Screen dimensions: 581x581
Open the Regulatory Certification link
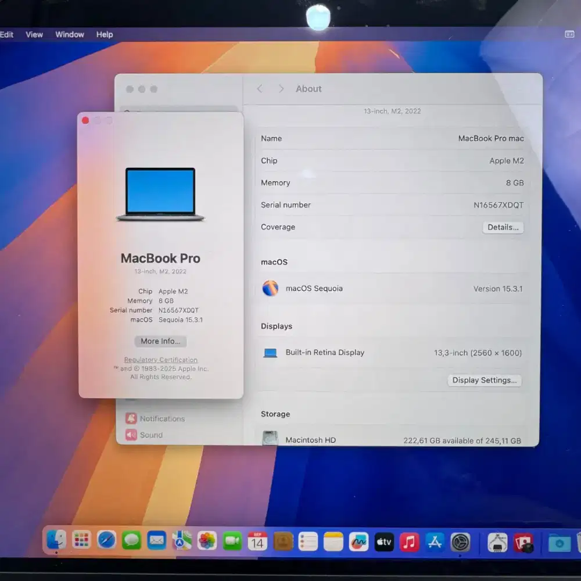[160, 360]
